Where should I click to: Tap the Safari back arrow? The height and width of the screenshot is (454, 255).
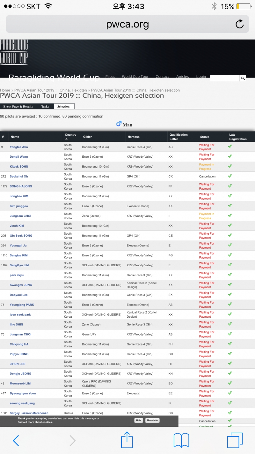16,441
